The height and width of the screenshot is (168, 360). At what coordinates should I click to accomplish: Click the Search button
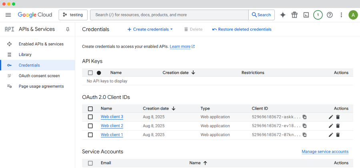(262, 15)
